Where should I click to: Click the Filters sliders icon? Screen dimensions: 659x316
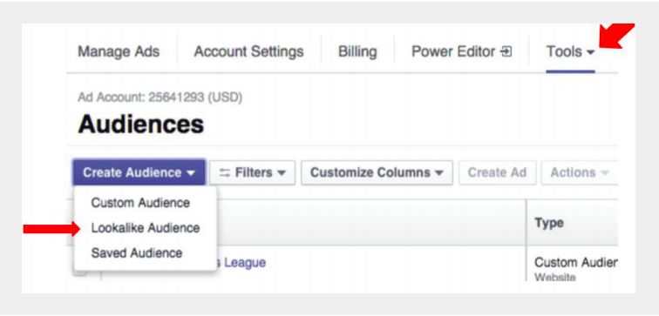[225, 173]
